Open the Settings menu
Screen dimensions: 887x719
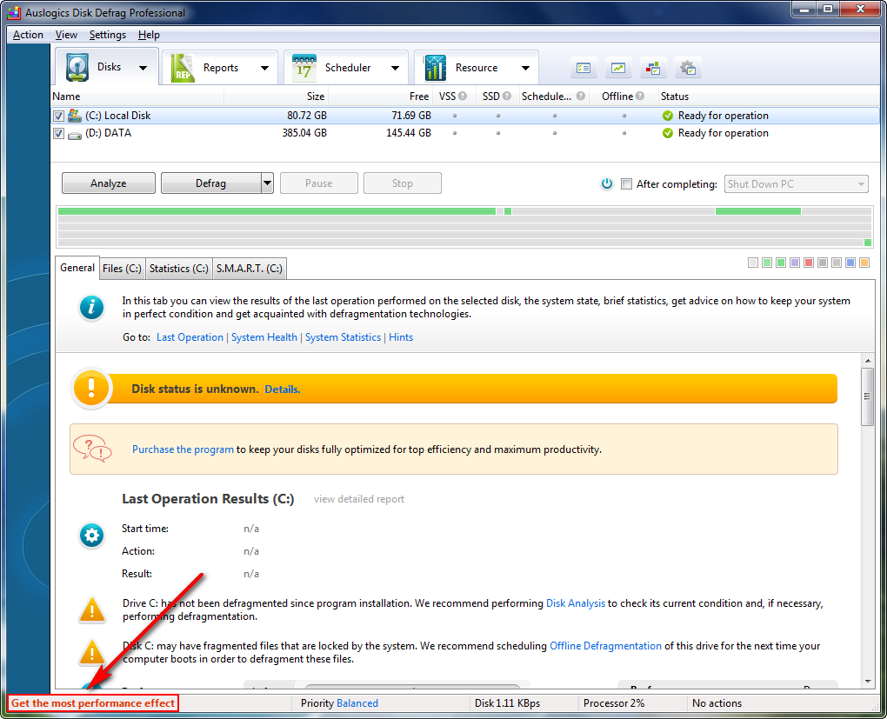pos(108,35)
